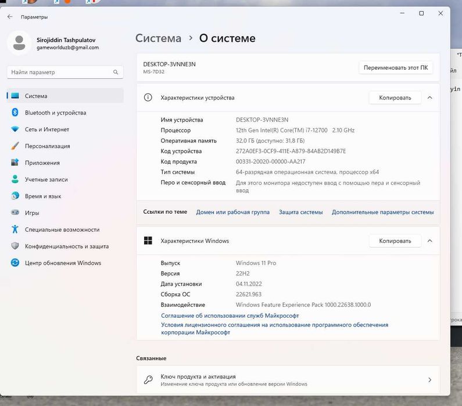Click the user avatar icon

pos(19,43)
